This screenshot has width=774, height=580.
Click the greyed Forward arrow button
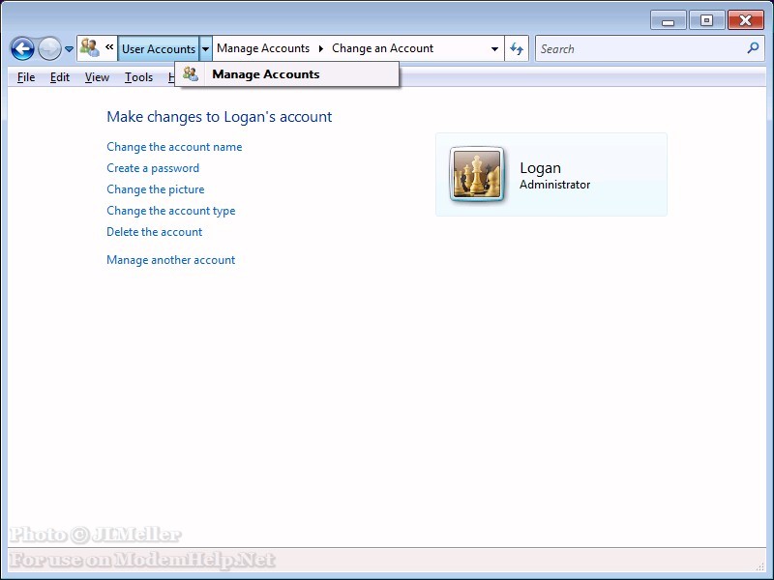50,49
